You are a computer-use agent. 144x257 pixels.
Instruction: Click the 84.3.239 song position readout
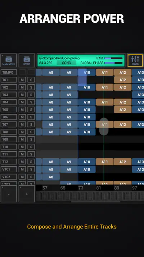coord(46,63)
